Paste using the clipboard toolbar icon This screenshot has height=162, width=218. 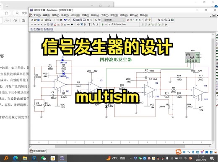(x=61, y=20)
